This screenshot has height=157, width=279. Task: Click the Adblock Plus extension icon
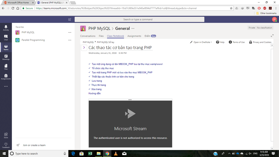(x=264, y=8)
